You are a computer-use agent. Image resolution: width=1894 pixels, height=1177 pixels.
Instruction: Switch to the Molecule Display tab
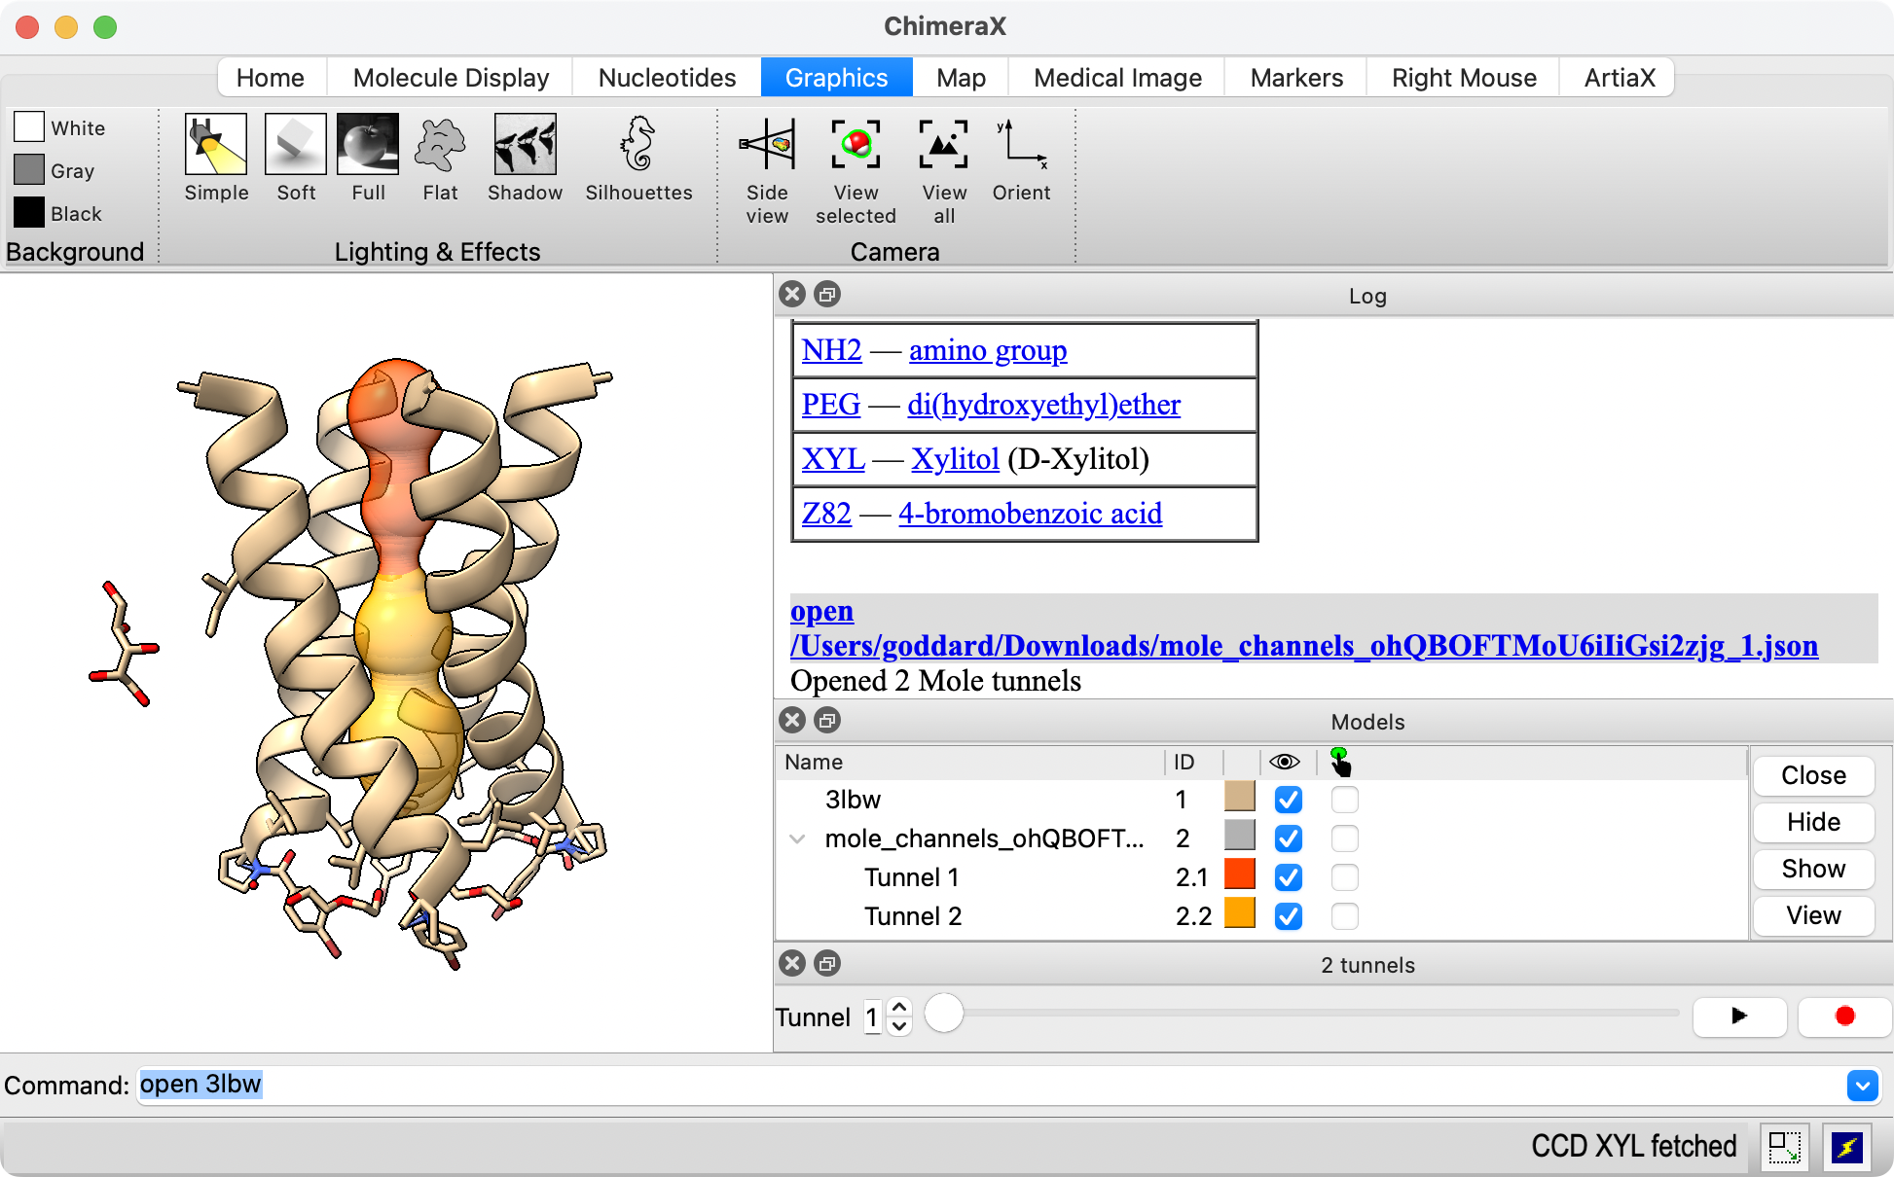pyautogui.click(x=451, y=78)
